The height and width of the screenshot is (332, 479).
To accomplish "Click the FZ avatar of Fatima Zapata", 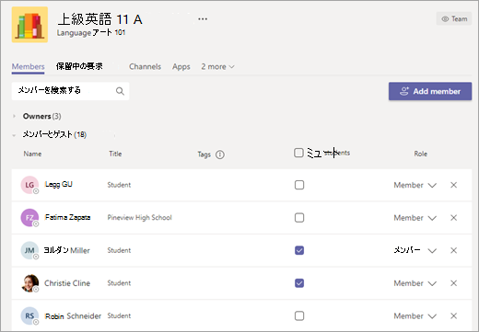I will 29,218.
